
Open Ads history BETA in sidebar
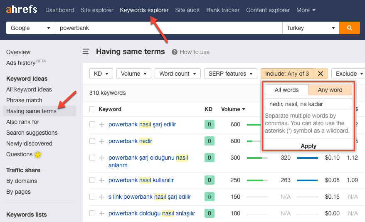[x=26, y=63]
